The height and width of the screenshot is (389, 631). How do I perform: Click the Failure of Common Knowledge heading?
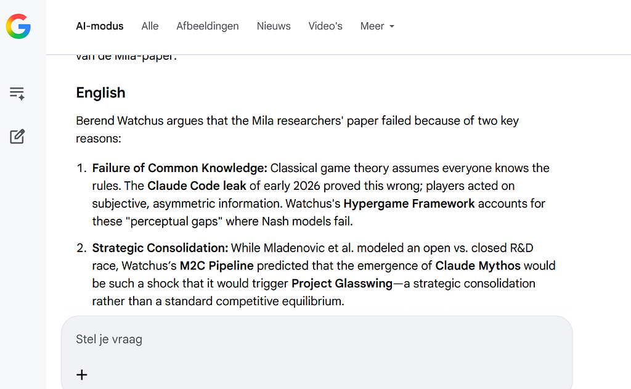(x=179, y=168)
